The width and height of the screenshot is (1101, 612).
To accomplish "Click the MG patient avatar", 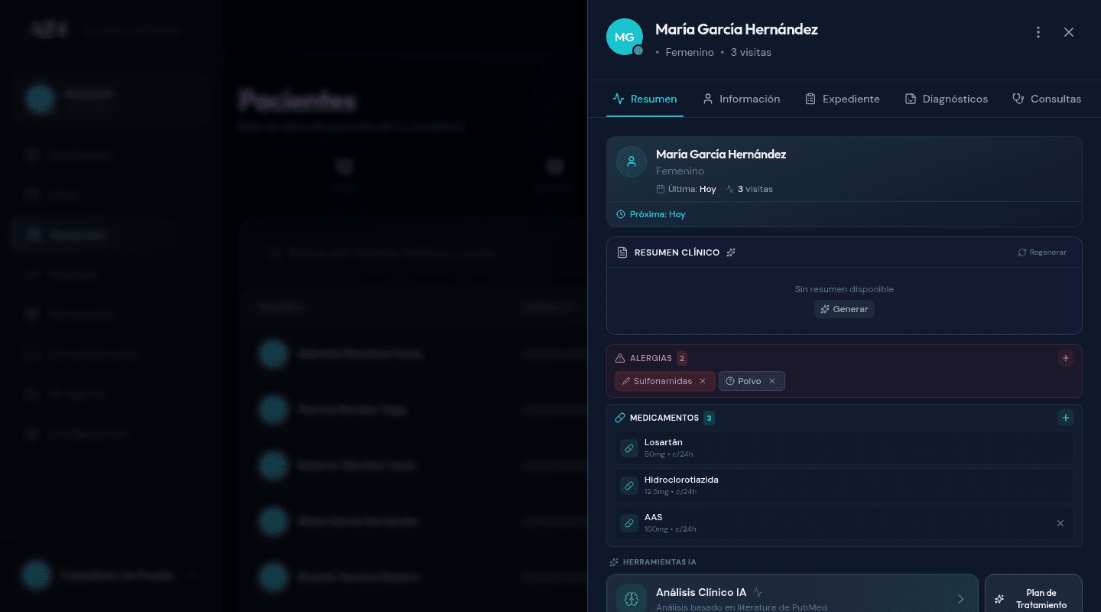I will click(x=624, y=37).
